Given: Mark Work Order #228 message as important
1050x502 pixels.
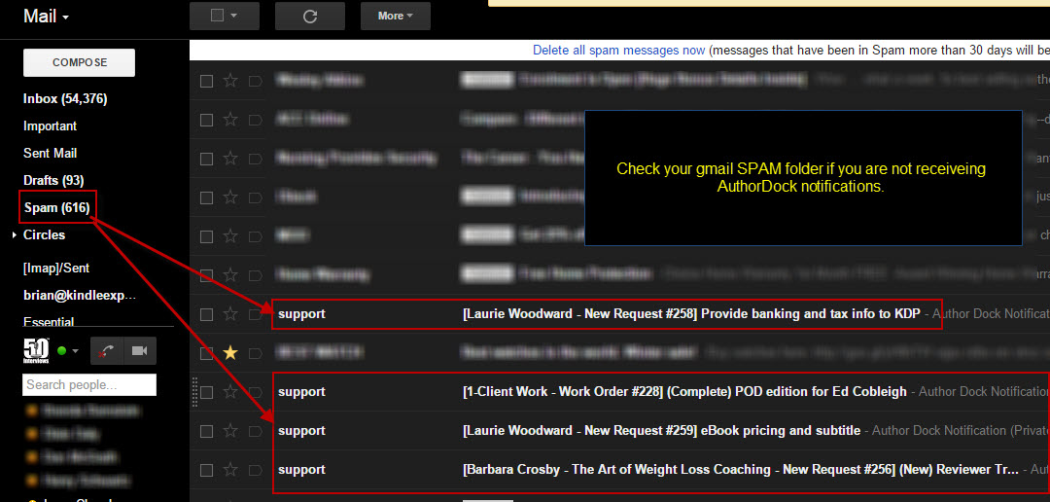Looking at the screenshot, I should pos(255,391).
